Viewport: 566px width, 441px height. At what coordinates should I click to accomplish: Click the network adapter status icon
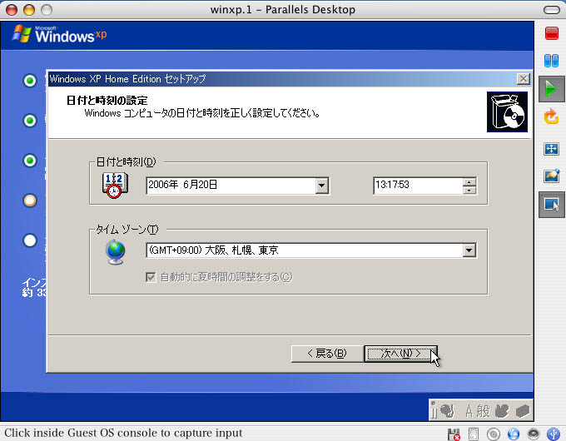click(513, 434)
